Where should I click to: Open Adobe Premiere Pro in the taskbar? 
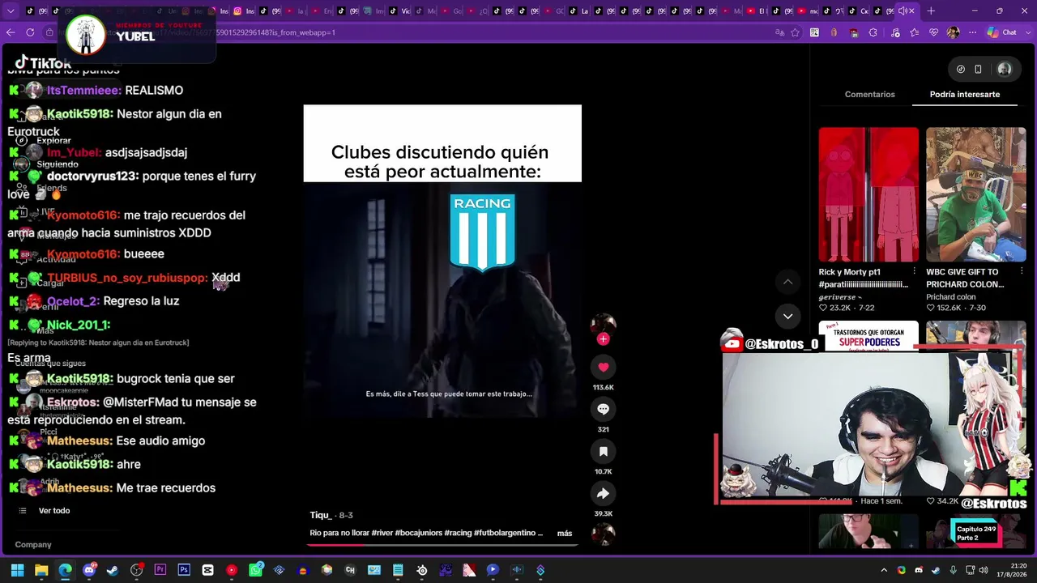click(160, 570)
